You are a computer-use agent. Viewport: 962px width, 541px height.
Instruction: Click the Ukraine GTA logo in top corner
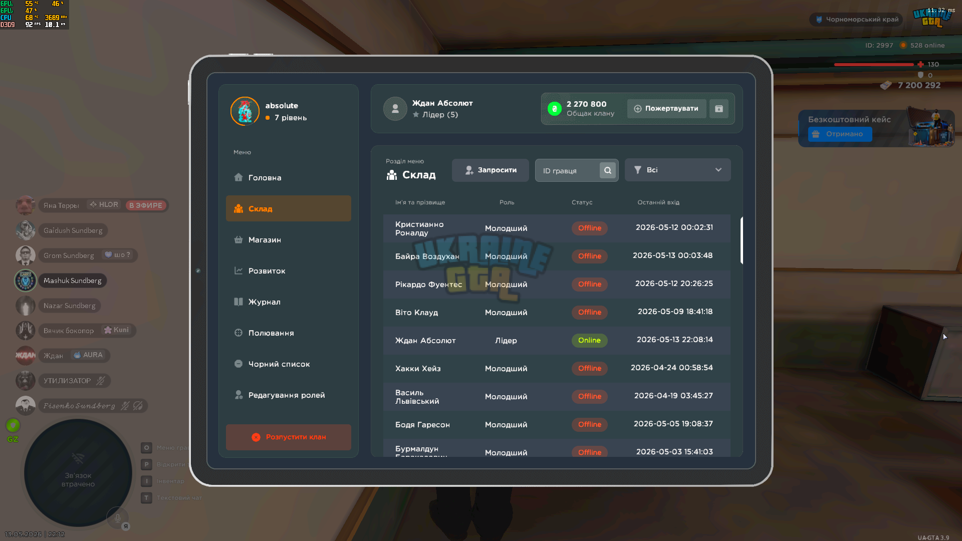pyautogui.click(x=932, y=18)
